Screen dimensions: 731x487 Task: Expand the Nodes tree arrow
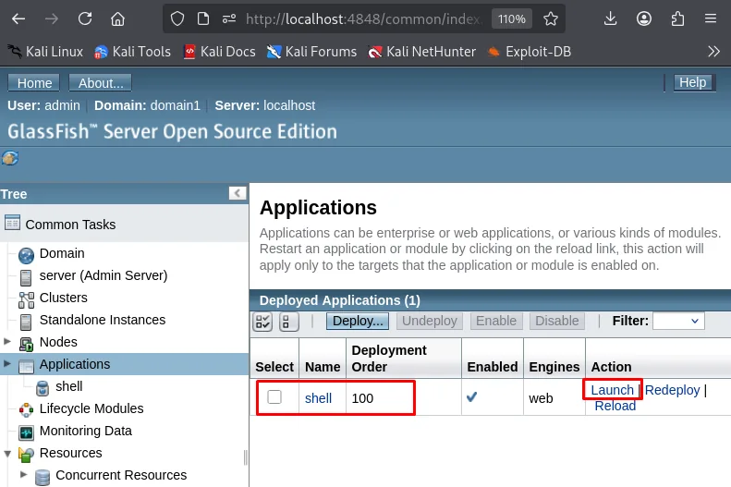click(x=7, y=342)
